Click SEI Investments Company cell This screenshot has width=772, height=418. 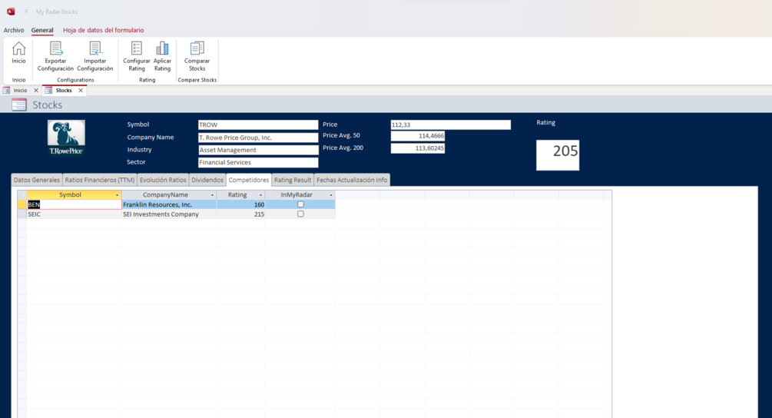pos(168,214)
